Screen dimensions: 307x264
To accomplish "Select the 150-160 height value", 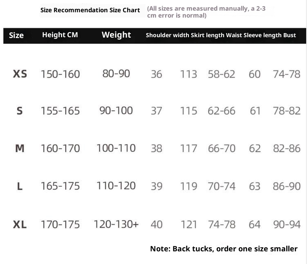I will point(60,74).
